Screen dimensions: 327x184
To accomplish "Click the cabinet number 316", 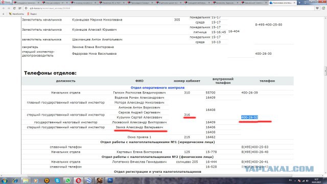I will click(x=187, y=114).
